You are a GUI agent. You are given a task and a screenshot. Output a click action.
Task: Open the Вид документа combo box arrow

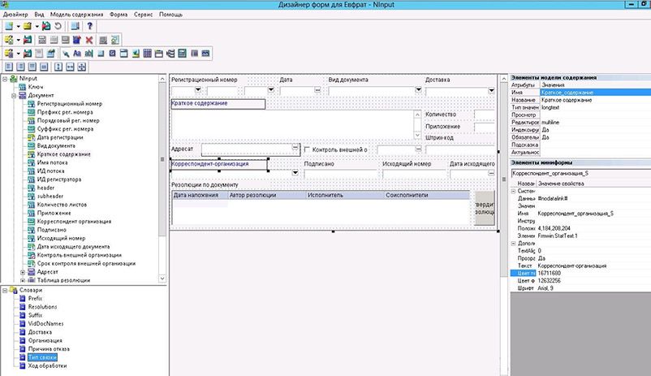(418, 90)
